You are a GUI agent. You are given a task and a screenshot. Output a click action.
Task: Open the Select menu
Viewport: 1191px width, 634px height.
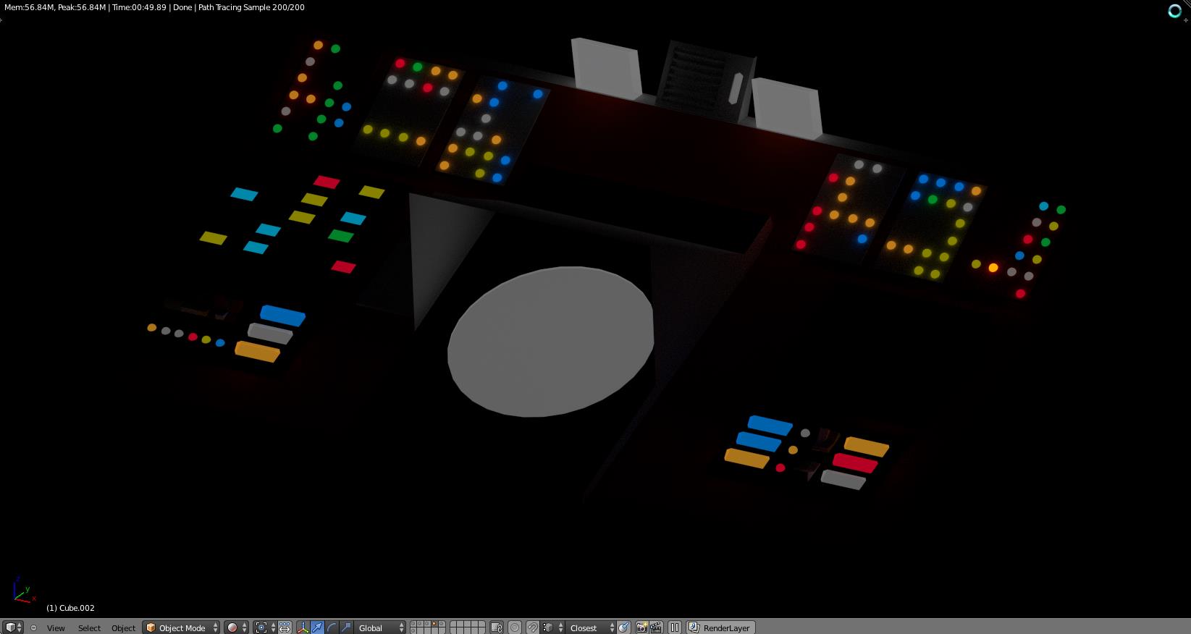pos(89,627)
